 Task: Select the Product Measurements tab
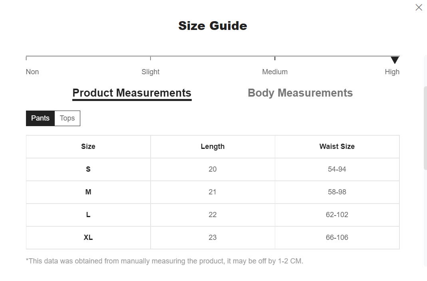132,93
